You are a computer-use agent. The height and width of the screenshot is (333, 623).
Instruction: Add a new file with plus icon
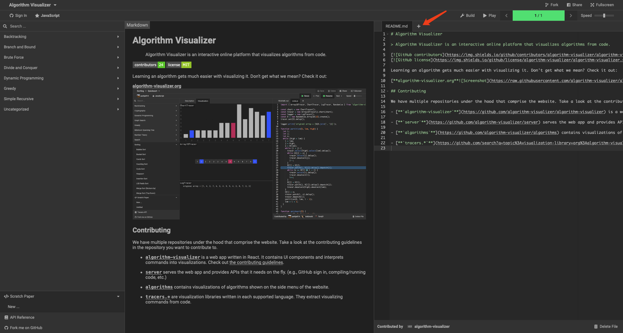tap(419, 26)
